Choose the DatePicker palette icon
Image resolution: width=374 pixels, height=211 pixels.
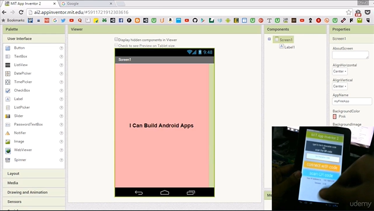pyautogui.click(x=8, y=74)
